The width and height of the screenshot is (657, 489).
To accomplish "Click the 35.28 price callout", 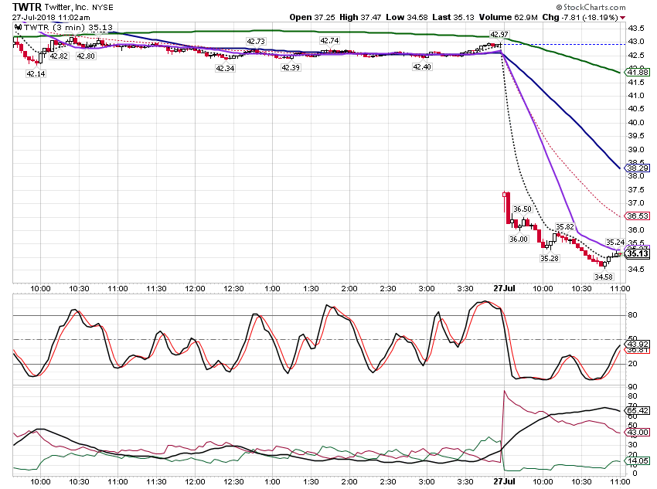I will (550, 258).
